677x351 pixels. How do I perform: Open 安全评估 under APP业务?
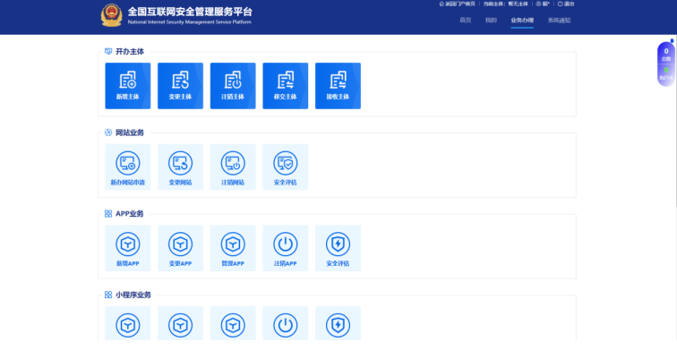[x=338, y=248]
